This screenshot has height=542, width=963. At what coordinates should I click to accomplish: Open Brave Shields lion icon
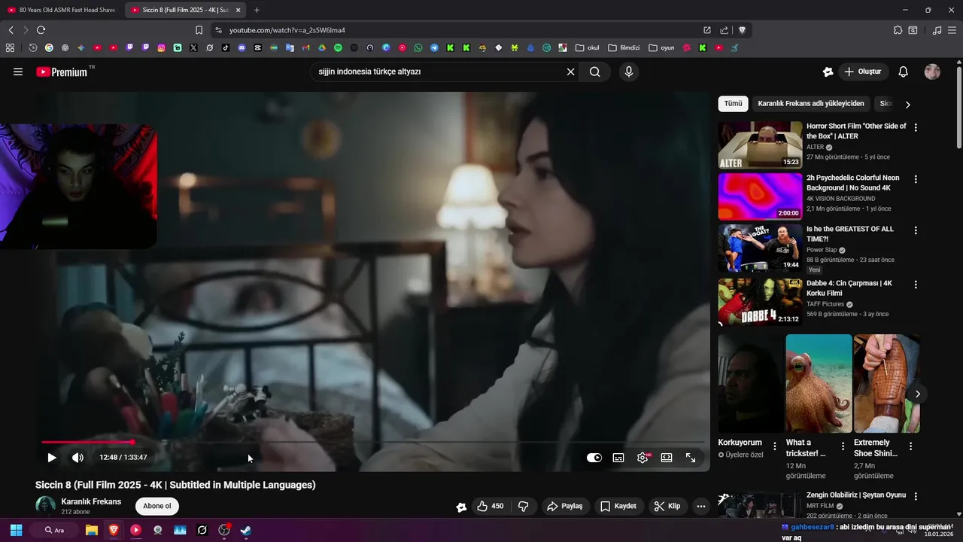click(742, 30)
